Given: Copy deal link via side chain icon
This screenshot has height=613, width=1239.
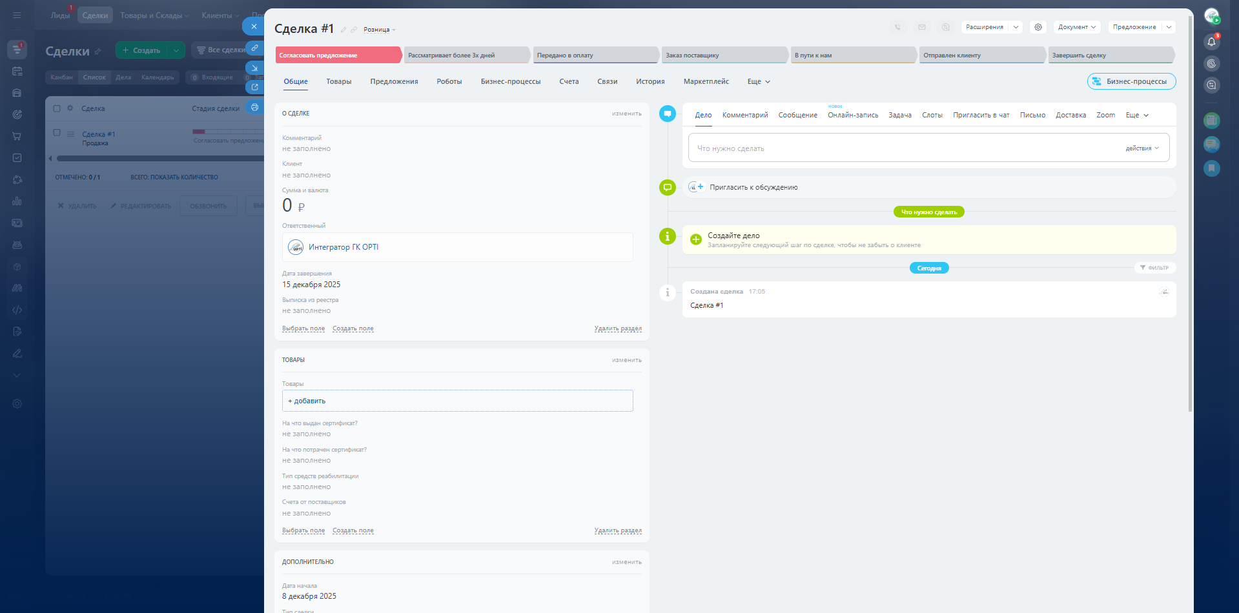Looking at the screenshot, I should coord(254,48).
